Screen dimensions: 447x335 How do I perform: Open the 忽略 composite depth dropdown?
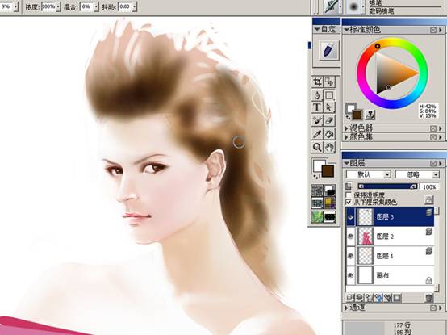coord(417,174)
